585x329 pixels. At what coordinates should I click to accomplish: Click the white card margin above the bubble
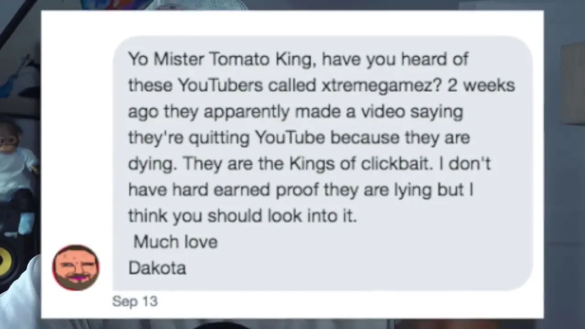pos(292,23)
